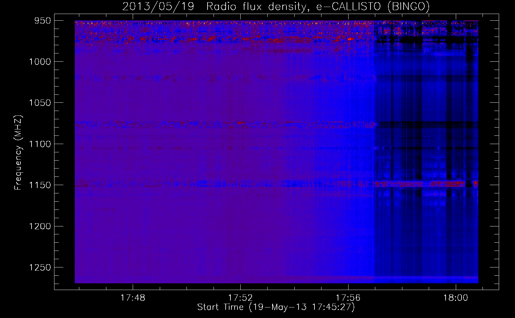Select the 1250 frequency axis label

click(40, 267)
